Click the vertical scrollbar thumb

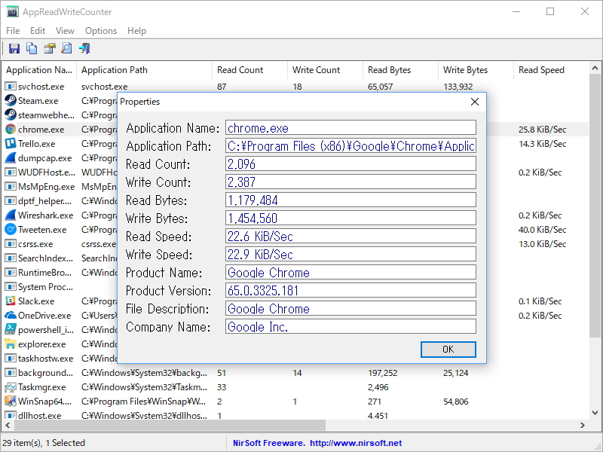tap(595, 206)
